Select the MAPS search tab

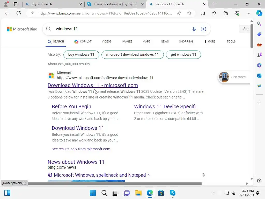pos(146,41)
